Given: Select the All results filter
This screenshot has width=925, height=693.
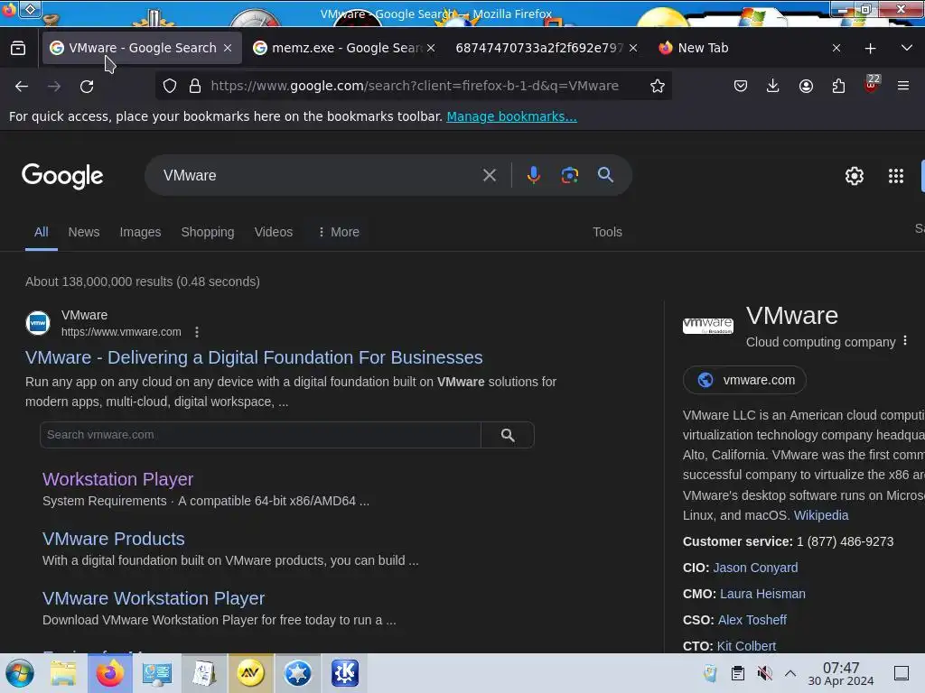Looking at the screenshot, I should (x=42, y=232).
